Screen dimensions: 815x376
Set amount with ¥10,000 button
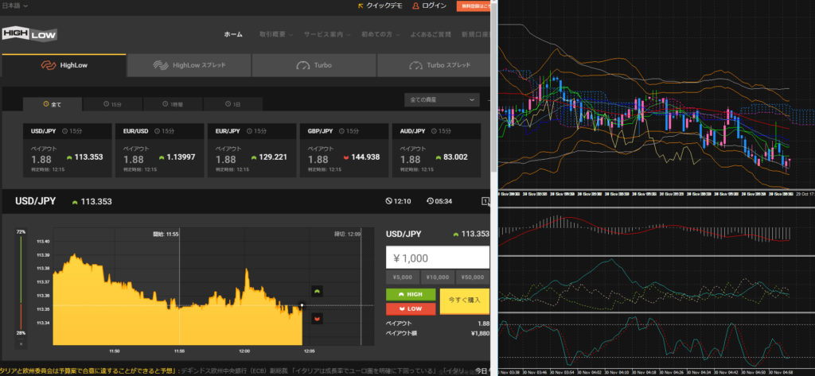438,277
